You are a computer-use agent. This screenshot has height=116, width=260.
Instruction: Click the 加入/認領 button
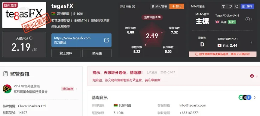[x=159, y=6]
